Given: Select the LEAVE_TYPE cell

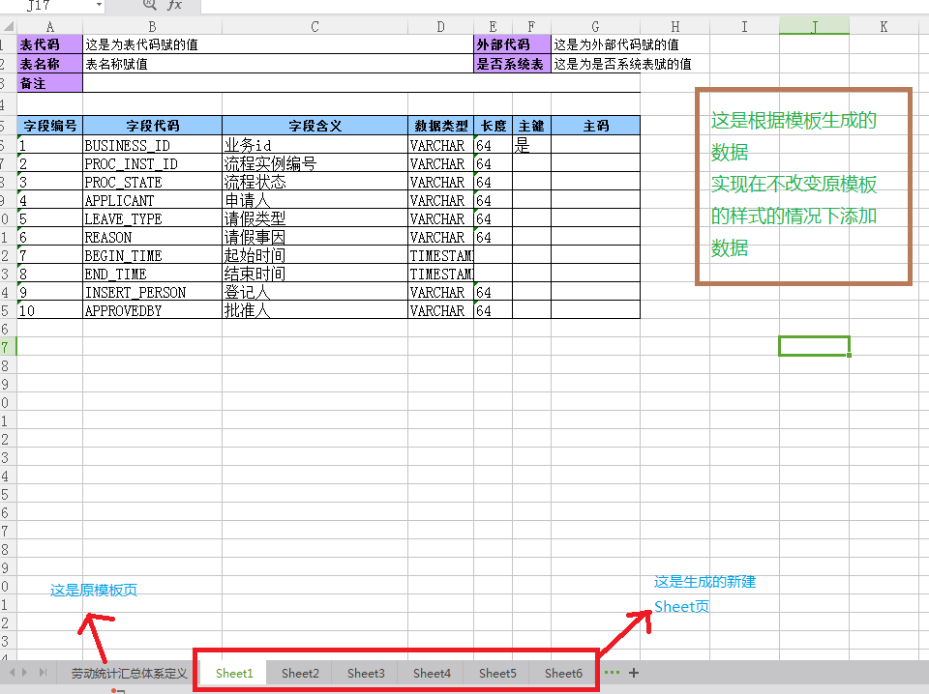Looking at the screenshot, I should click(x=152, y=218).
